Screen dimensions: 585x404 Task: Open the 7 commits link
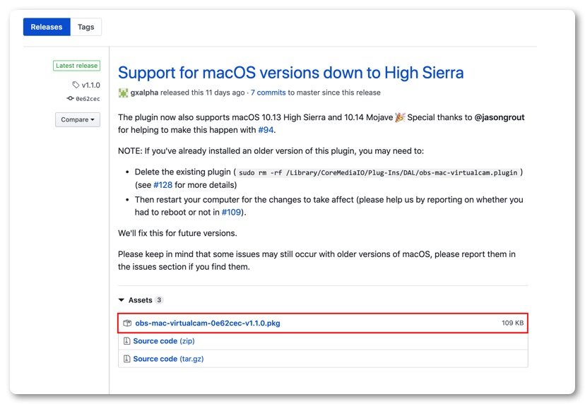(x=268, y=93)
